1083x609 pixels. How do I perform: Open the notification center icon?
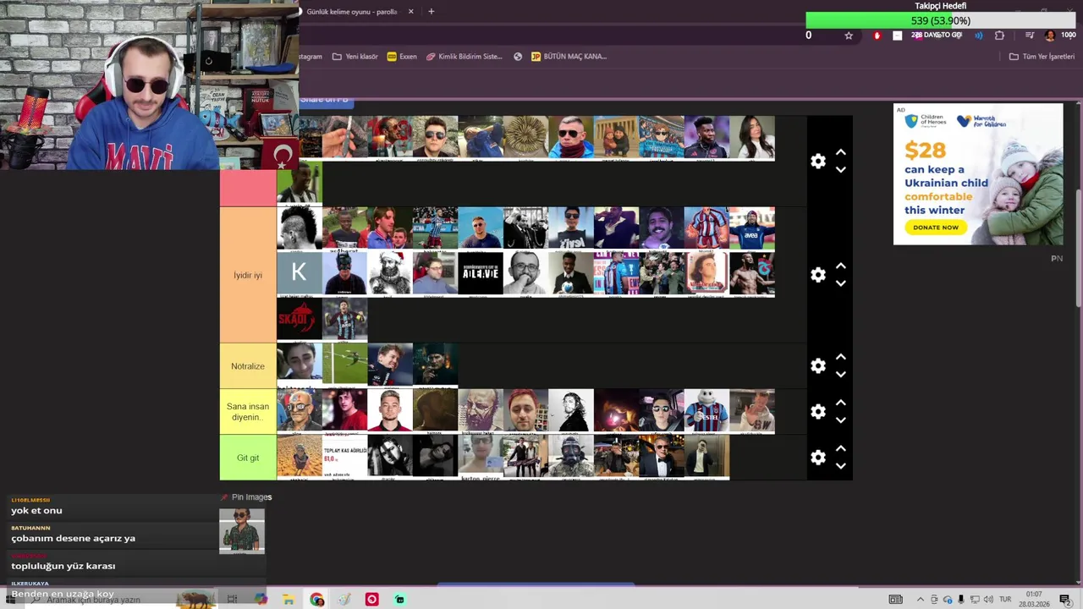[1065, 600]
